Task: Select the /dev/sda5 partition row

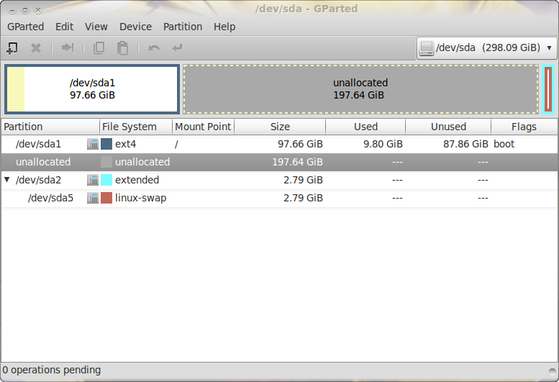Action: click(279, 198)
